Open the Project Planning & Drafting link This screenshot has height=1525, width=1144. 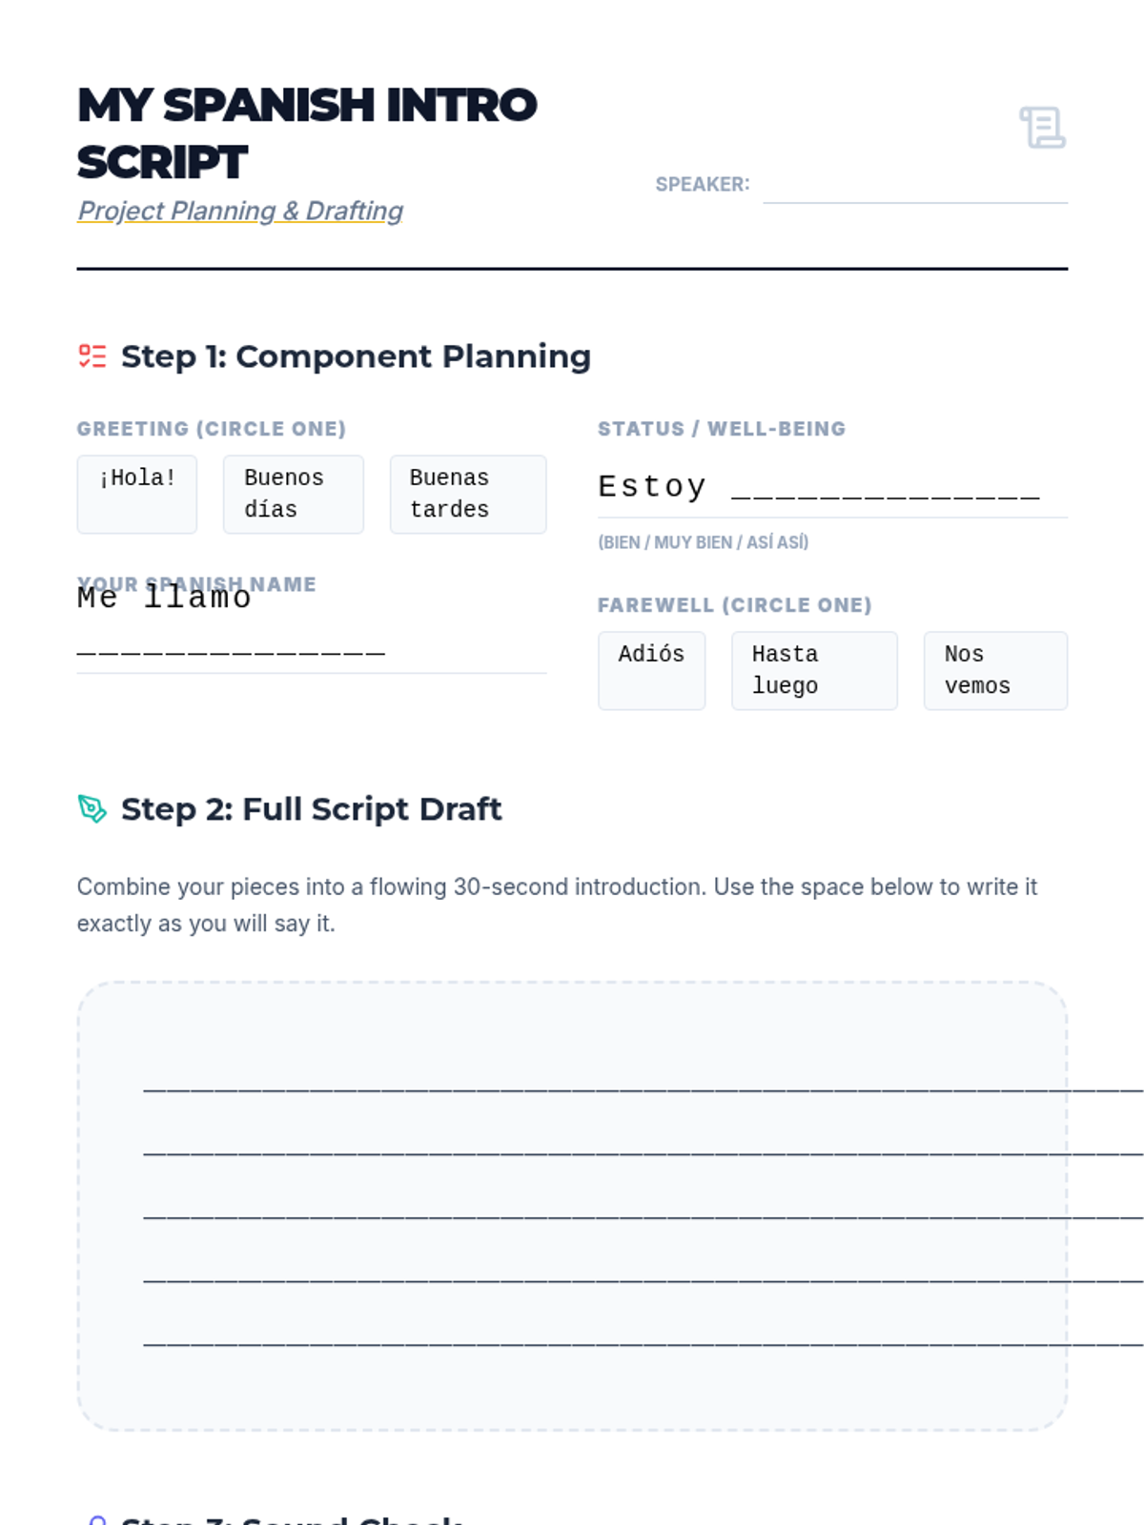click(240, 211)
